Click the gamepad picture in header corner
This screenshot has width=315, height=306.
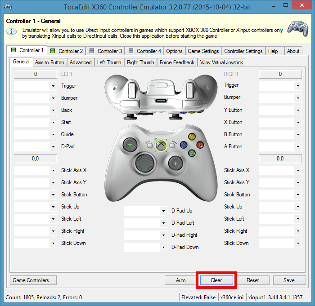(298, 28)
